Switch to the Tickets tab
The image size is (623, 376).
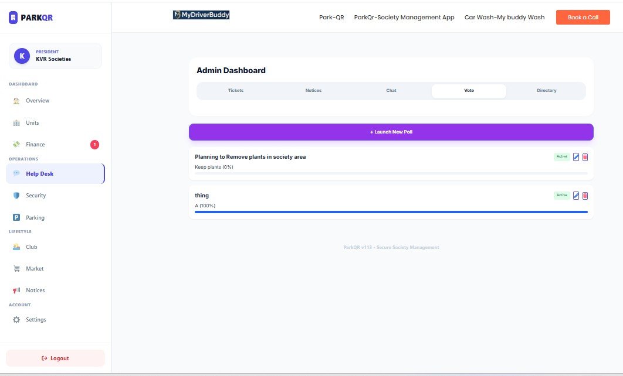click(235, 90)
